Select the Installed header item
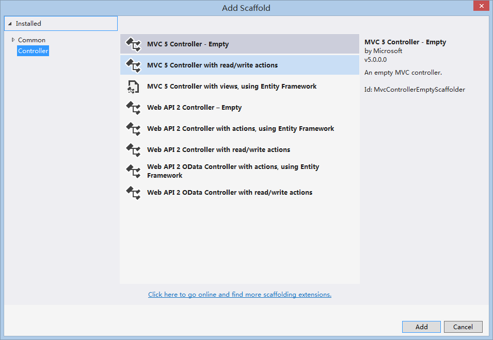 coord(61,24)
